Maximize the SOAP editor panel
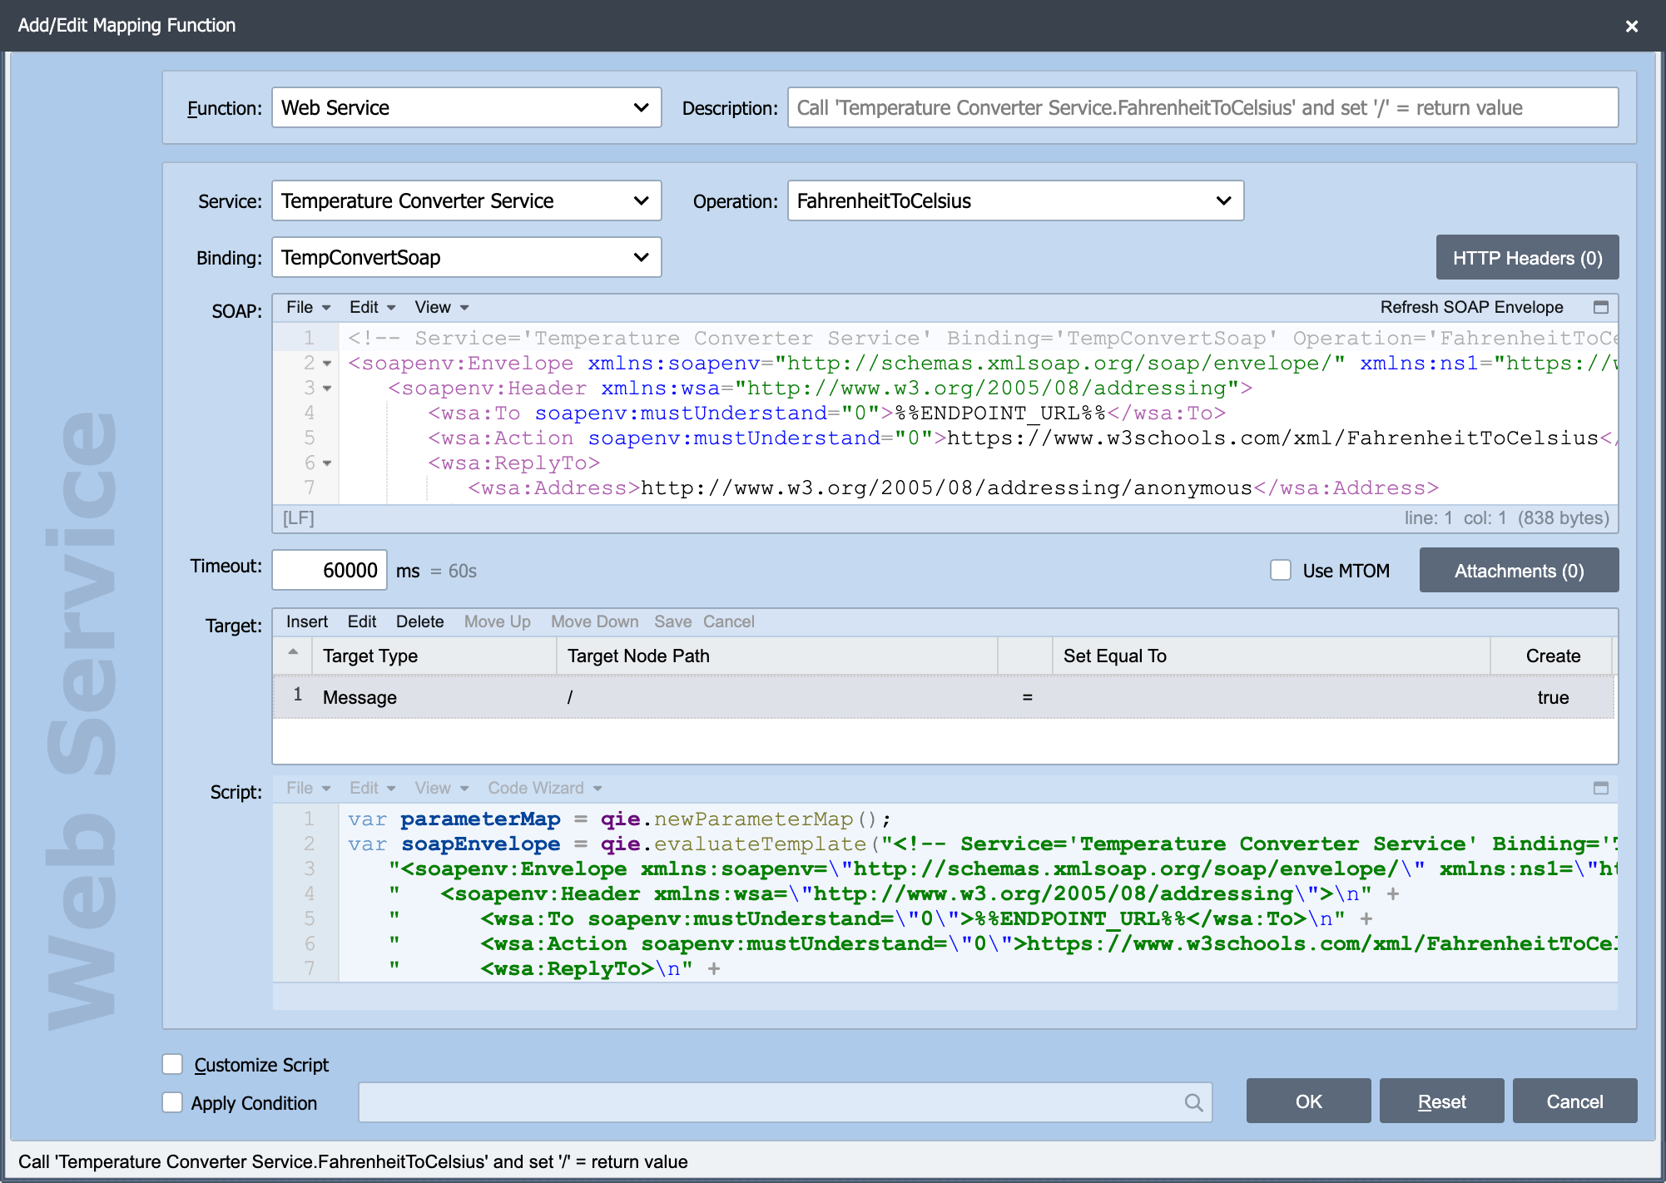The image size is (1666, 1183). 1600,307
